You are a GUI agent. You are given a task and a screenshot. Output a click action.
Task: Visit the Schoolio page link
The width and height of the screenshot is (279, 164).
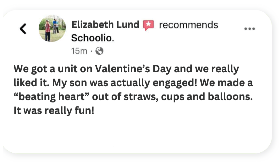coord(92,38)
